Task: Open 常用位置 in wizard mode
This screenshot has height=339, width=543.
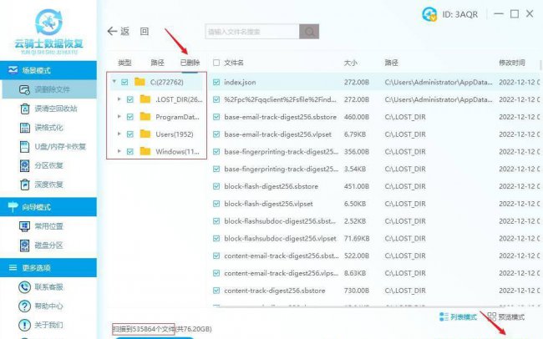Action: coord(42,226)
